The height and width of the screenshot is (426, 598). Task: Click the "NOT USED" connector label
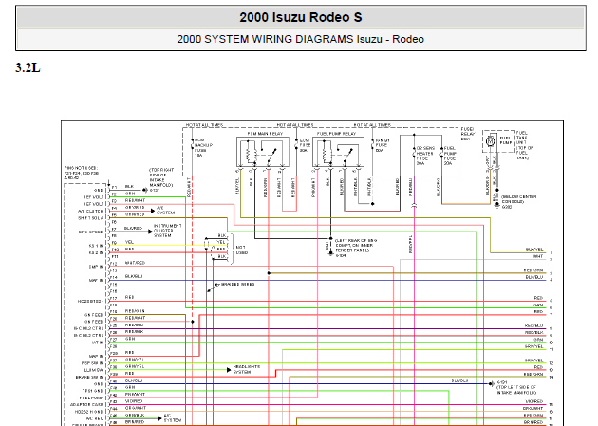(x=242, y=250)
